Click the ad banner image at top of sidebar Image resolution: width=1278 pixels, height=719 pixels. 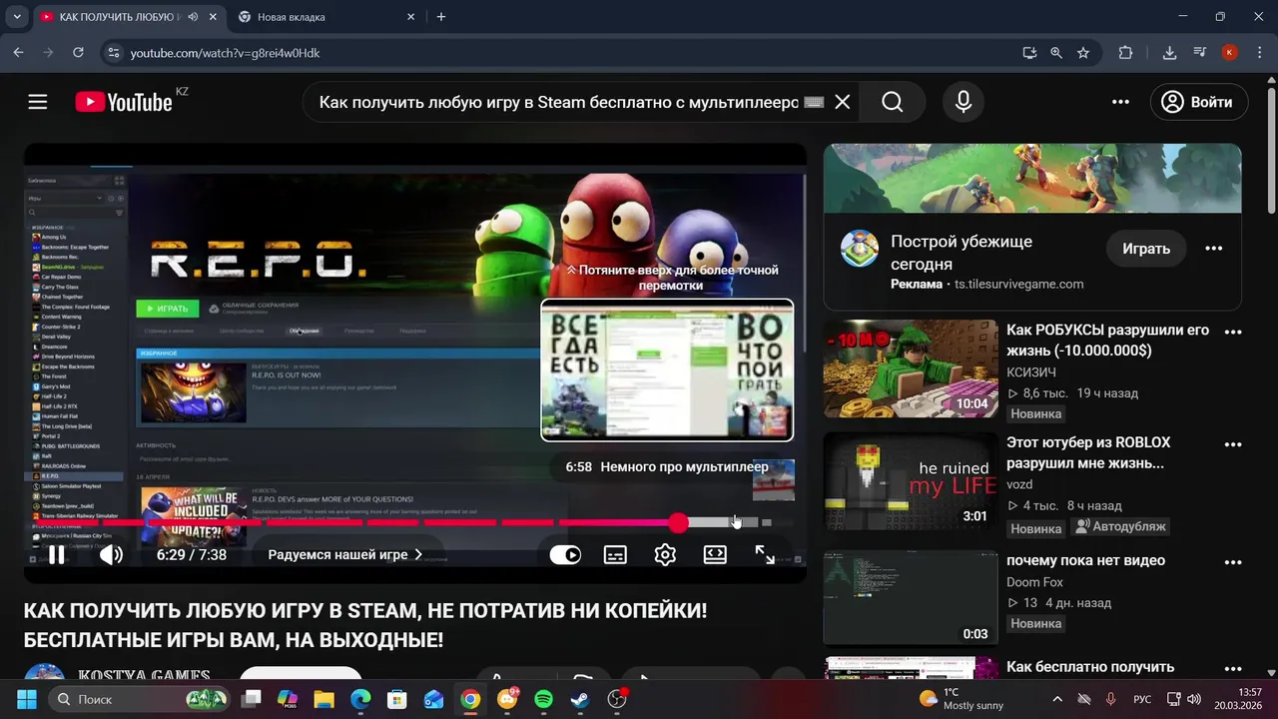pos(1032,178)
